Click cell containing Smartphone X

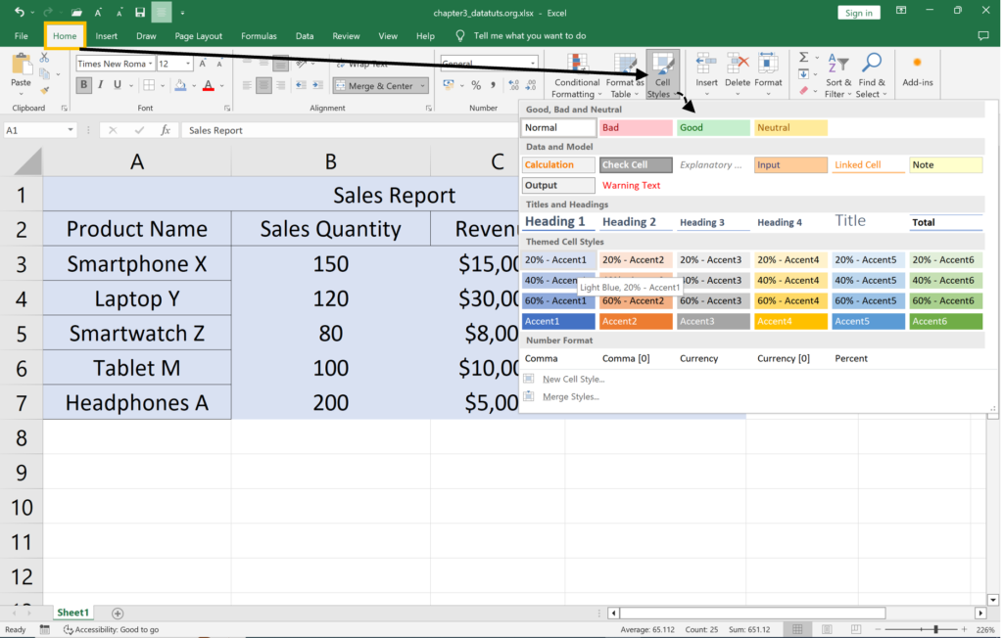pos(137,264)
